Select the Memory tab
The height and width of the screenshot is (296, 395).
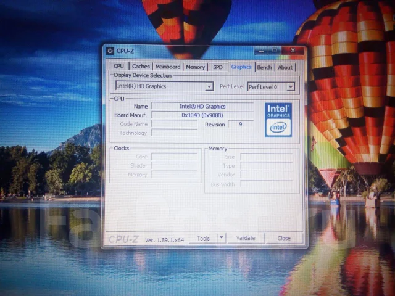[x=195, y=67]
